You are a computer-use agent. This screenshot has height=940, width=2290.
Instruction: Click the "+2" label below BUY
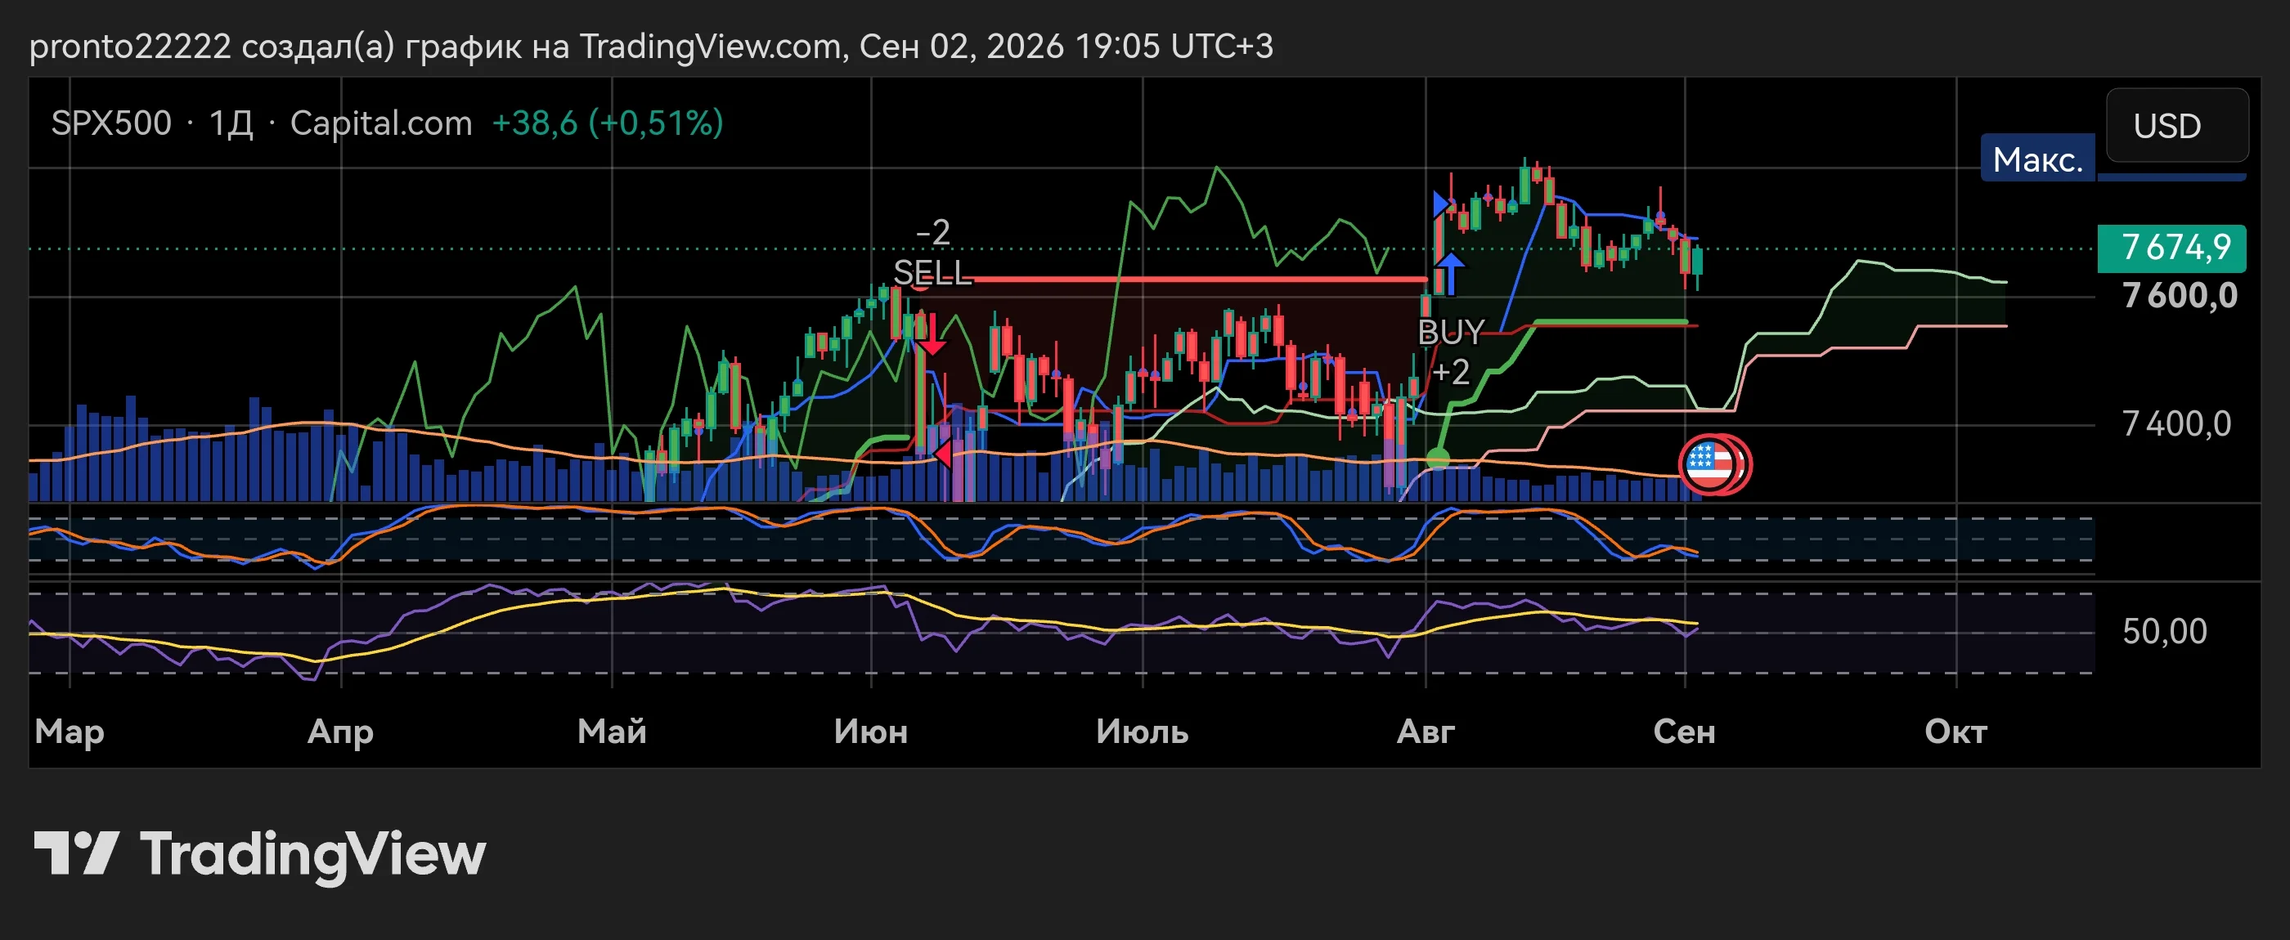pyautogui.click(x=1451, y=371)
